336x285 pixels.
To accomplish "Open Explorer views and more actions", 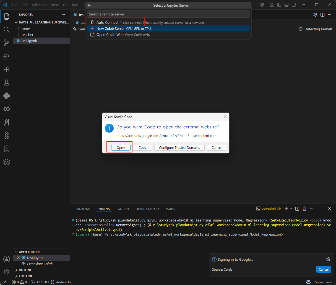I will (63, 15).
